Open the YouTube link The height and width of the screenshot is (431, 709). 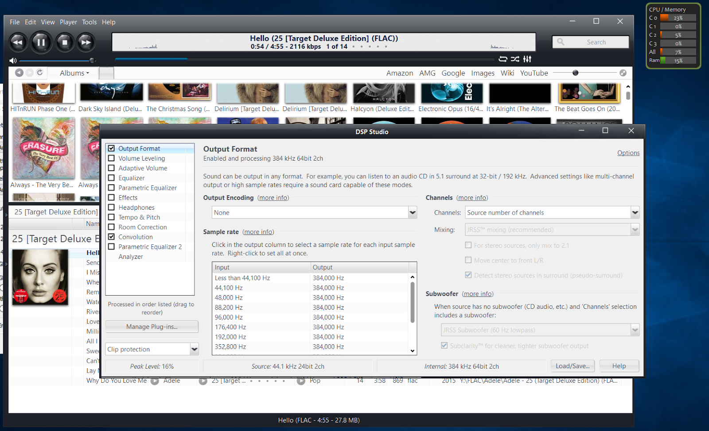coord(534,73)
